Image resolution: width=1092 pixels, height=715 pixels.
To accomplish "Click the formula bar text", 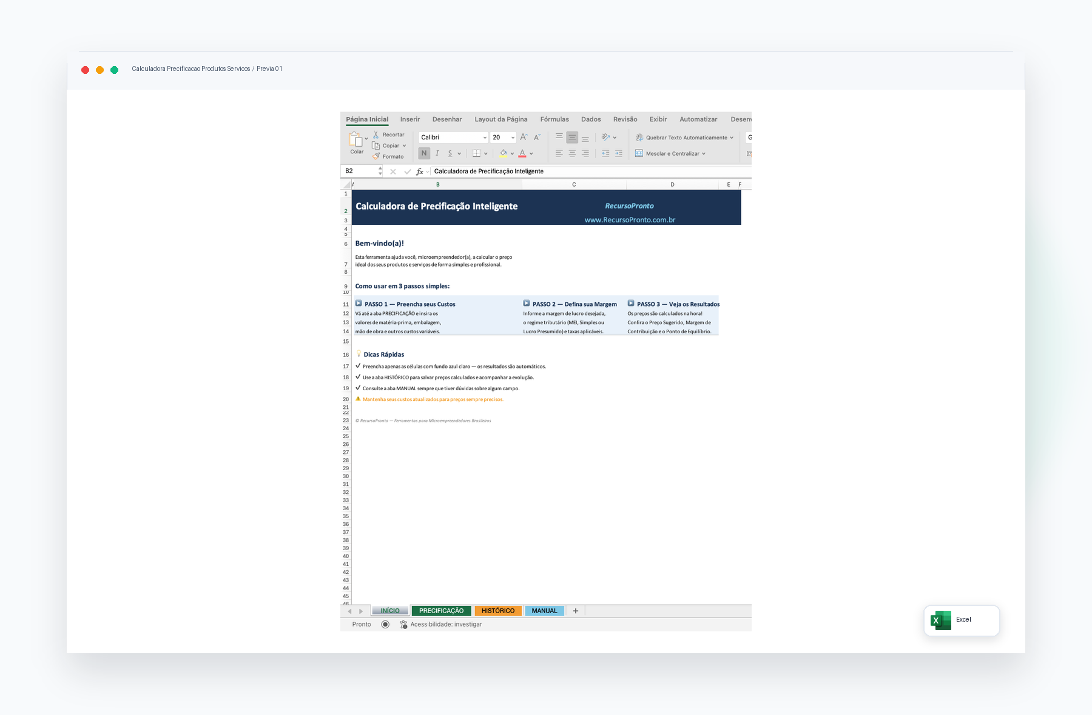I will click(489, 171).
